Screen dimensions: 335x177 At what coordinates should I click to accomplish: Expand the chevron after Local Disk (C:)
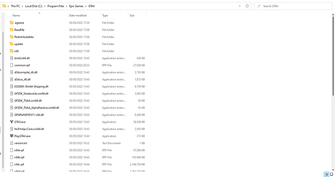[45, 6]
